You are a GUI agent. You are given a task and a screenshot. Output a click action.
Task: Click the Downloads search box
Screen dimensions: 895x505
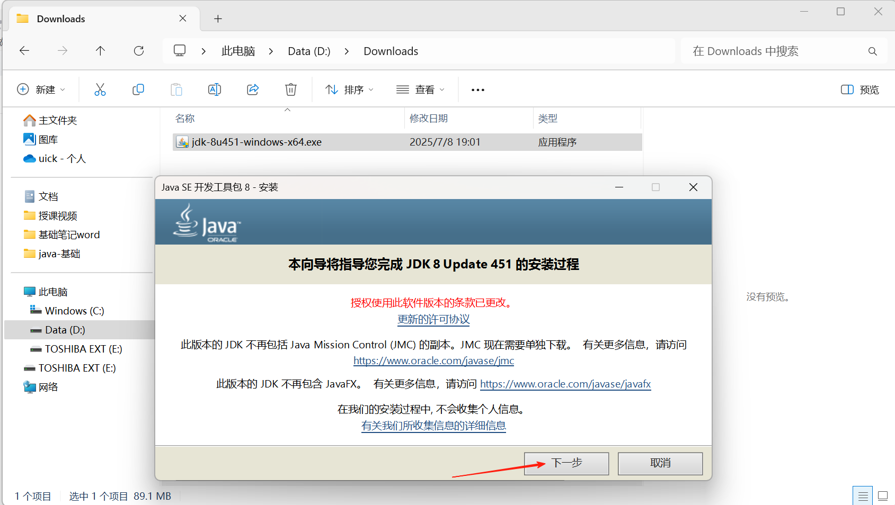[773, 51]
